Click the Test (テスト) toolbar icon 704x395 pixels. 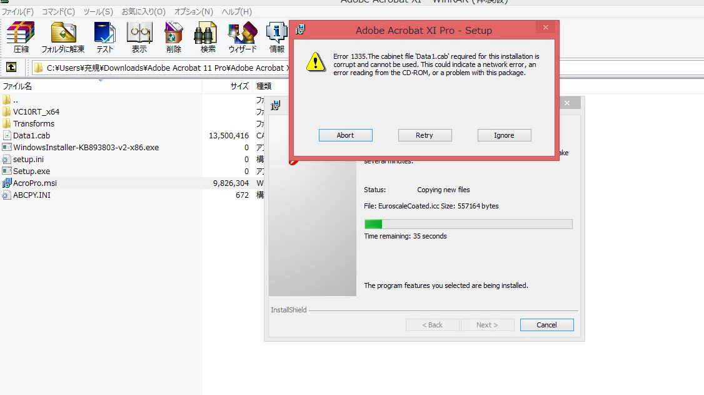(104, 33)
